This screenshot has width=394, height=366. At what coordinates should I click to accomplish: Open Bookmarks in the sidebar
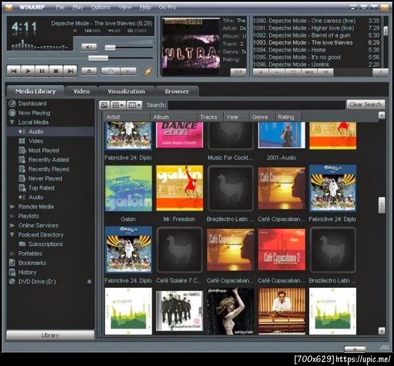(x=32, y=263)
